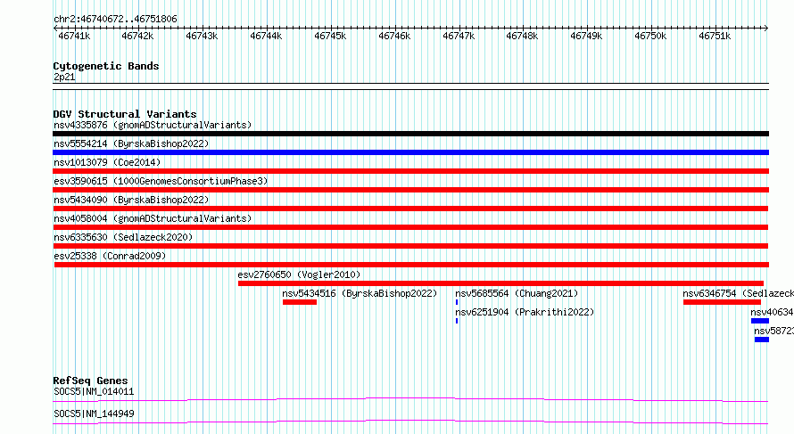
Task: Click the red bar under esv3590615
Action: click(x=410, y=190)
